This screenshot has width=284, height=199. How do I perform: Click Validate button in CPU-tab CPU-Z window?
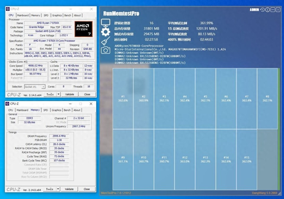70,94
